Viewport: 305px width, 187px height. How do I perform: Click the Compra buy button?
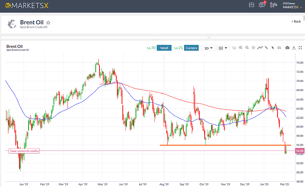point(191,48)
